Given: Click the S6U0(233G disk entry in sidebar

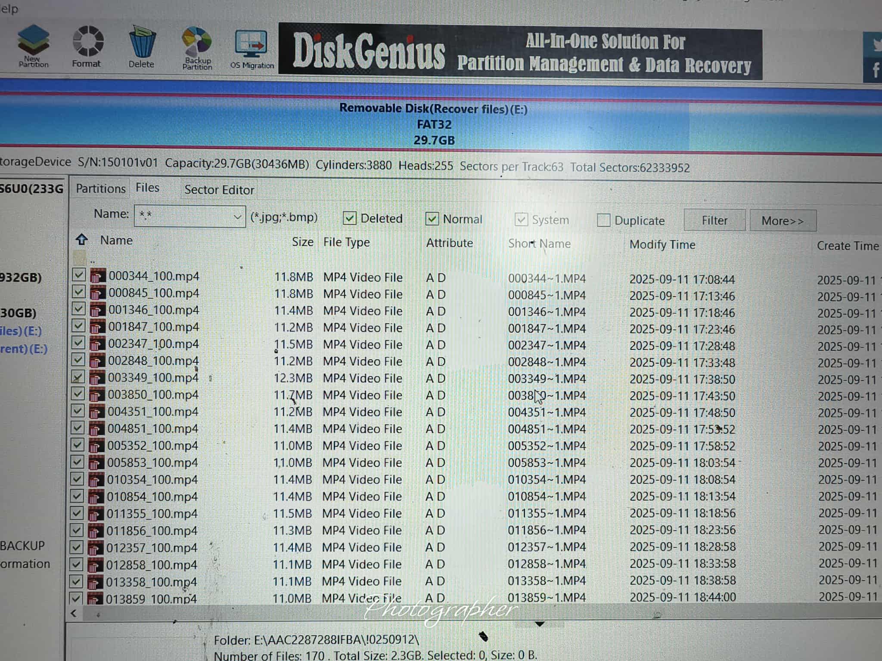Looking at the screenshot, I should click(31, 189).
